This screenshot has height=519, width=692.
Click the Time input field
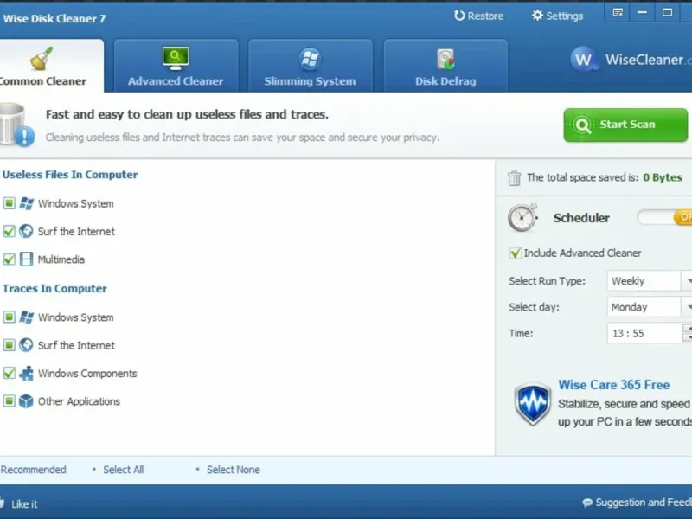click(x=644, y=333)
